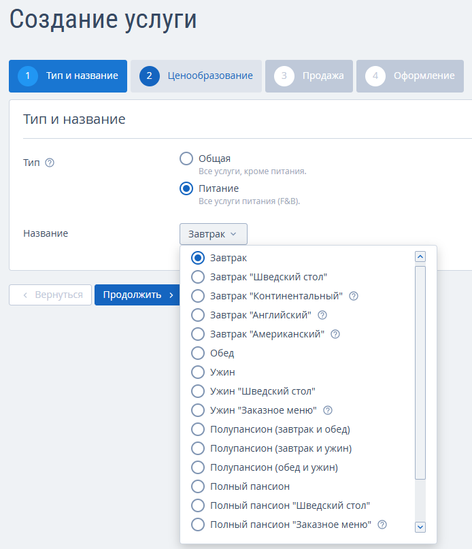The height and width of the screenshot is (549, 472).
Task: Click help icon beside Полный пансион "Заказное меню"
Action: tap(382, 525)
